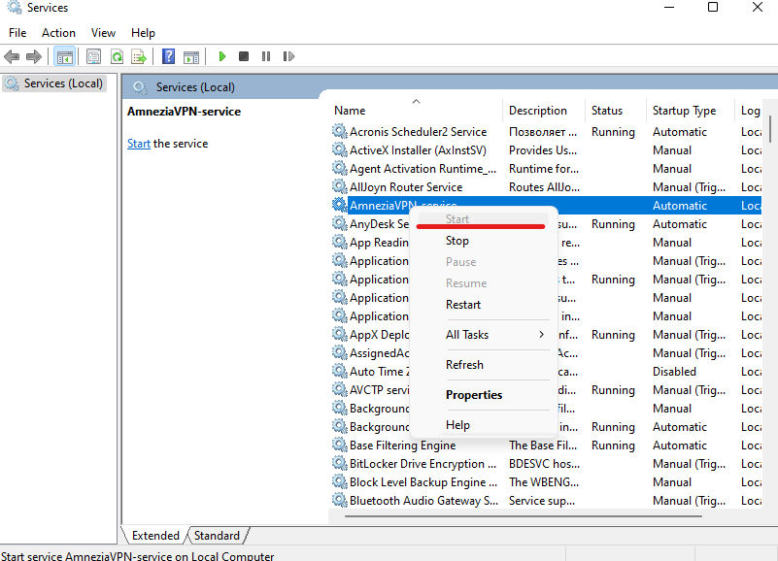778x561 pixels.
Task: Click the Restart Service toolbar icon
Action: (288, 57)
